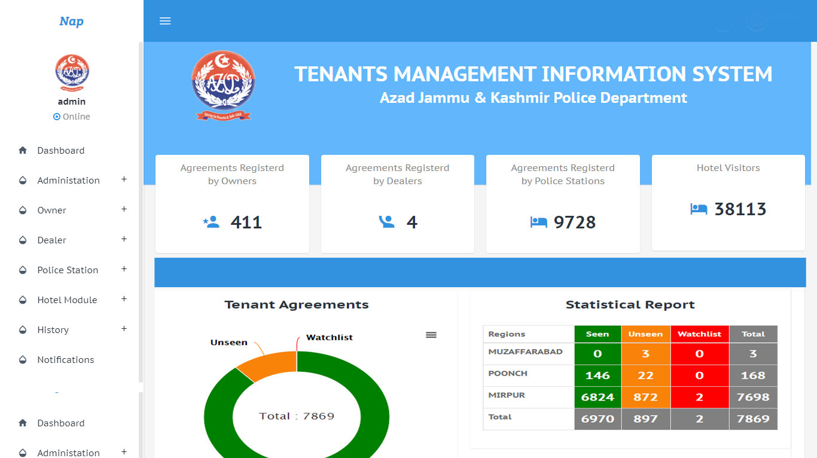Click the person-star icon in Owners card
Screen dimensions: 817x458
point(211,222)
